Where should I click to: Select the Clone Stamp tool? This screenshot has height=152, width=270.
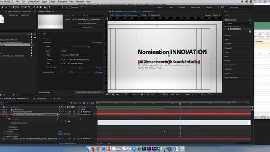click(x=37, y=8)
